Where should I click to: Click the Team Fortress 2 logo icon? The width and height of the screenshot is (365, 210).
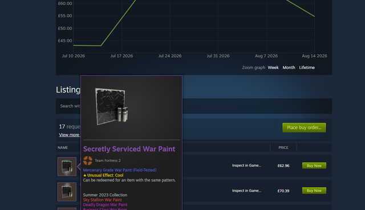(x=88, y=160)
